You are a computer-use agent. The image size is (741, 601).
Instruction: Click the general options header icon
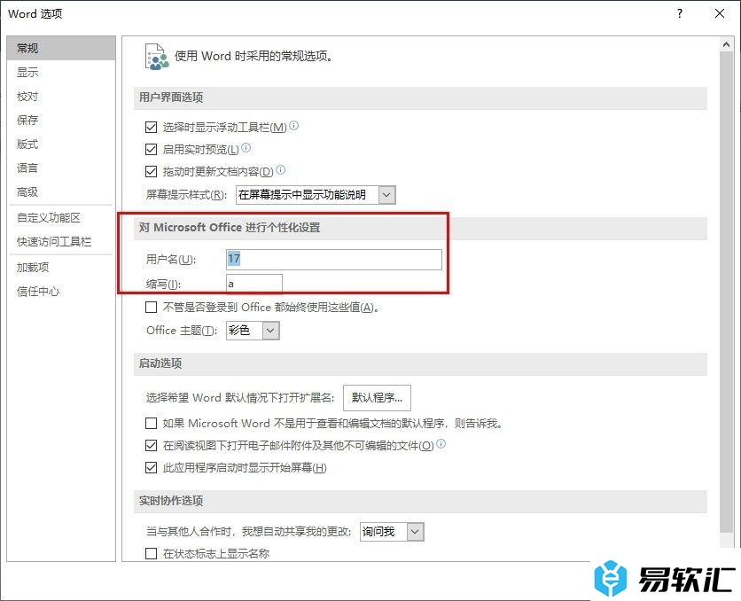[157, 57]
